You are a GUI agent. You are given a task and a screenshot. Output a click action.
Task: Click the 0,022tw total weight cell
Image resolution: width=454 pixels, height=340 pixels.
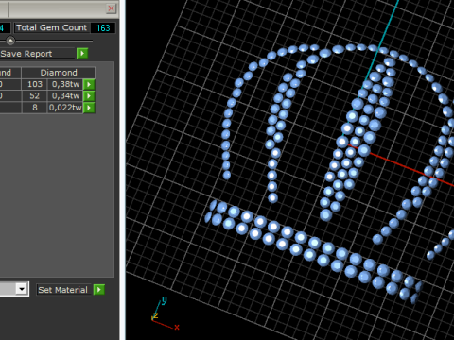(65, 108)
